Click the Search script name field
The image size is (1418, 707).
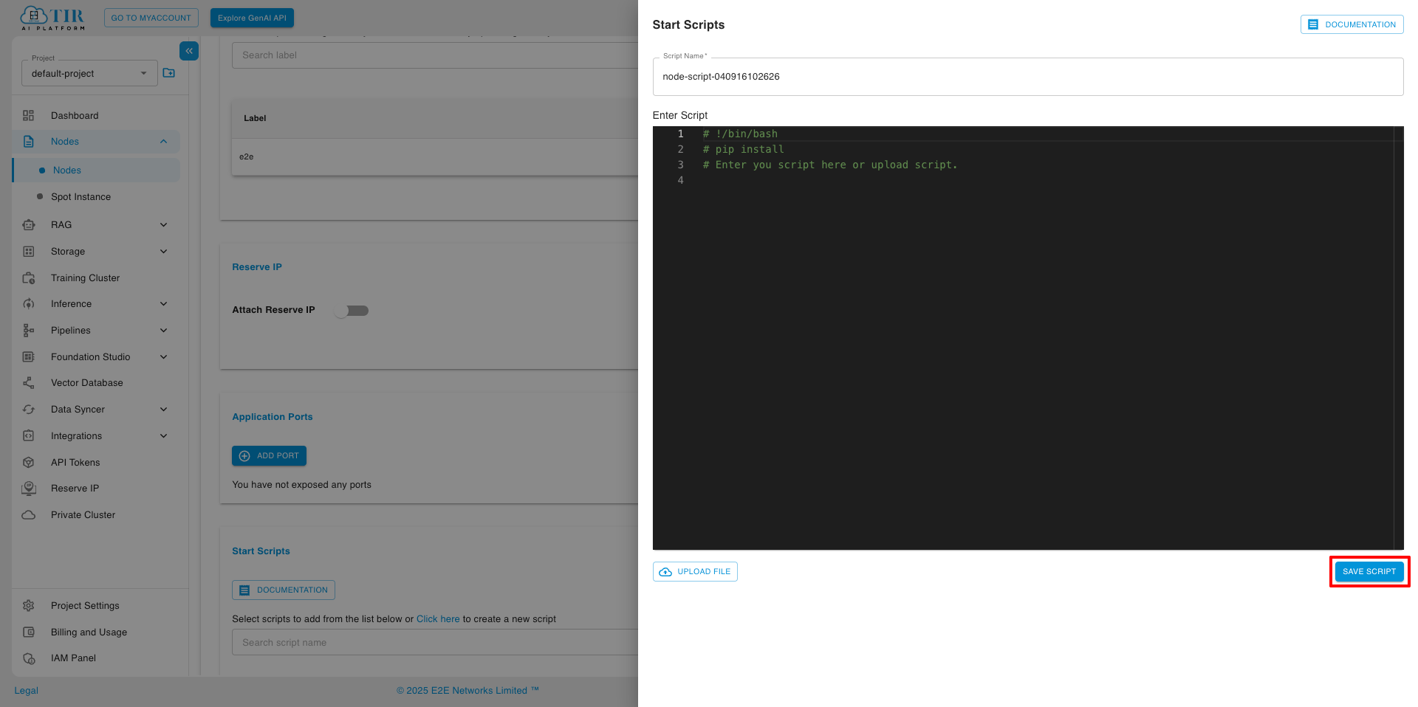[435, 643]
